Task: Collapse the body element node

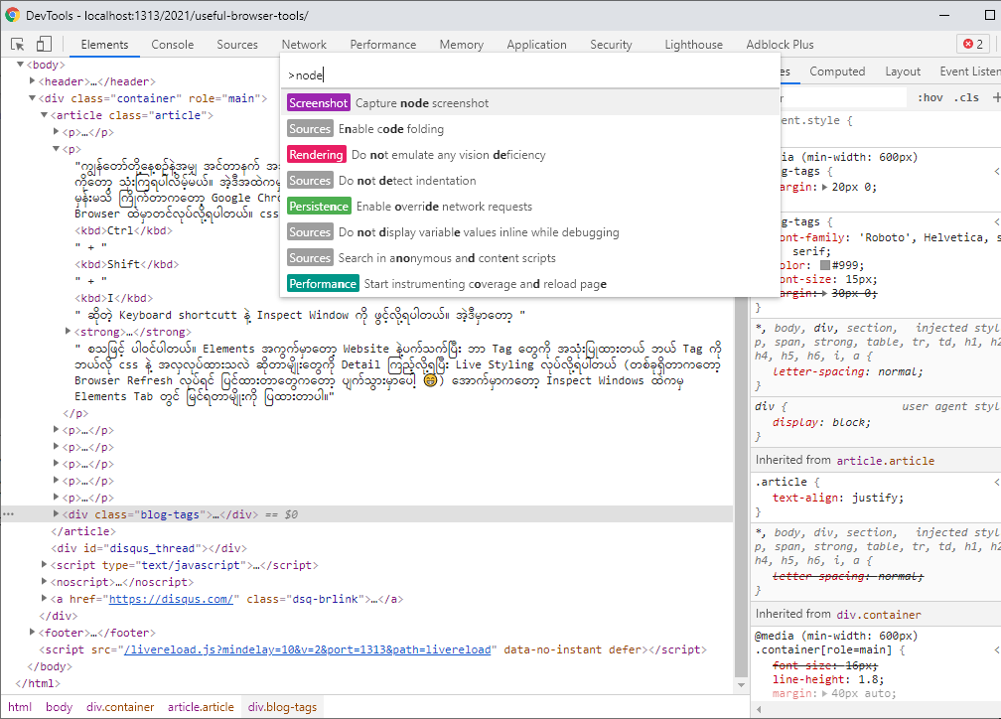Action: click(21, 65)
